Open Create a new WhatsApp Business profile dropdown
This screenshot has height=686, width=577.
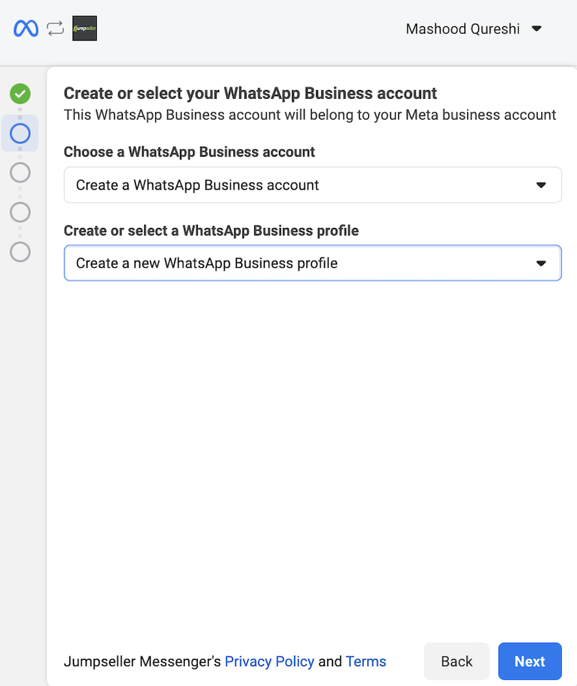[313, 263]
